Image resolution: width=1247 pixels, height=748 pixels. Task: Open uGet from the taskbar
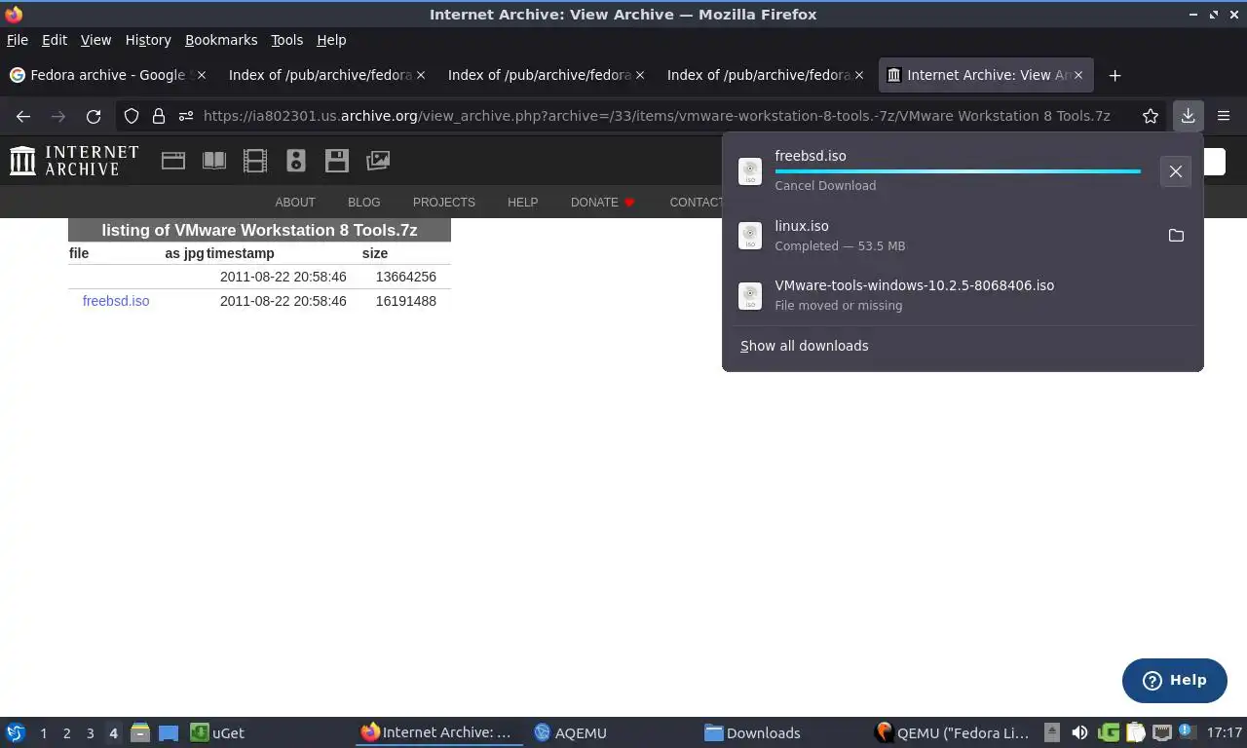click(218, 732)
